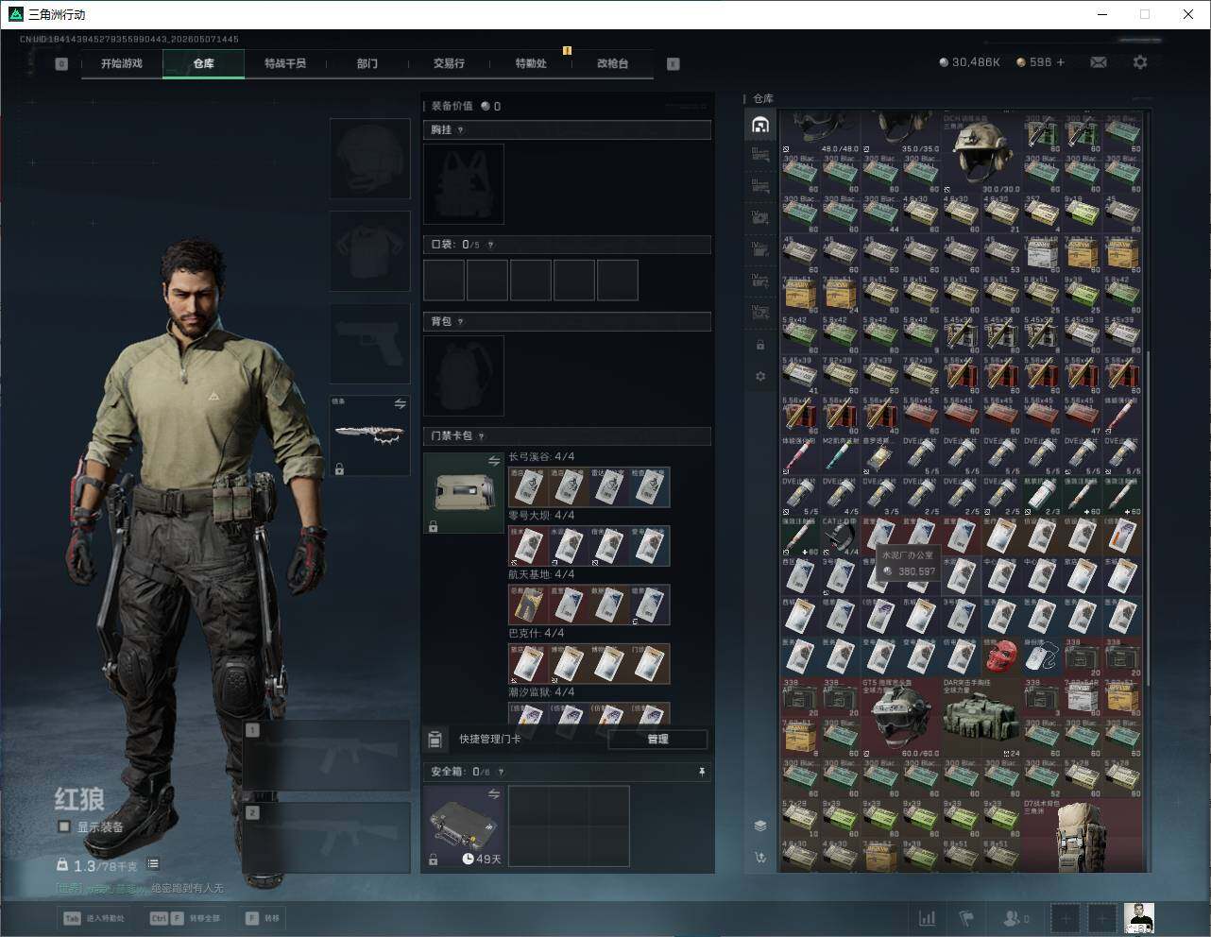1211x937 pixels.
Task: Click the 30,486K currency balance
Action: tap(969, 62)
